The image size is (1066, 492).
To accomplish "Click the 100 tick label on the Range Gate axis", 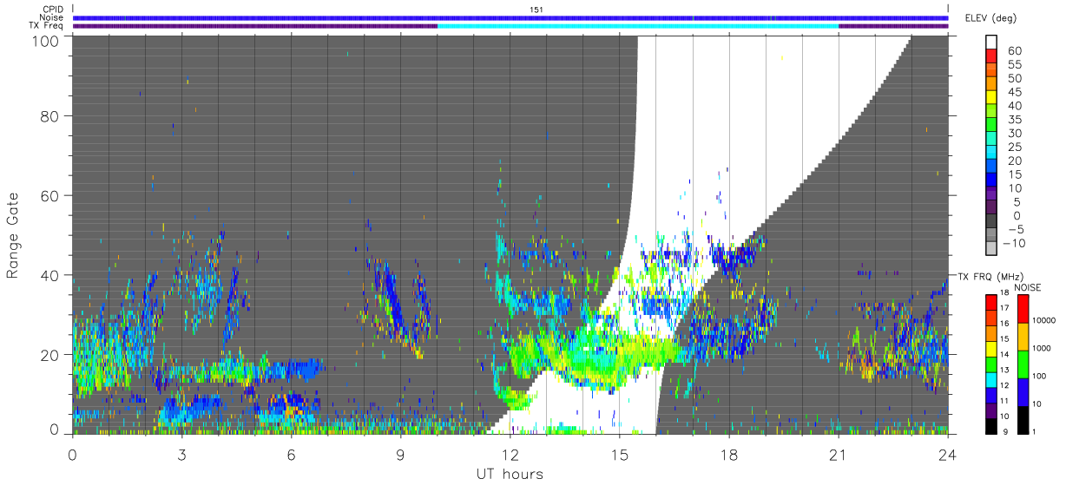I will point(45,41).
